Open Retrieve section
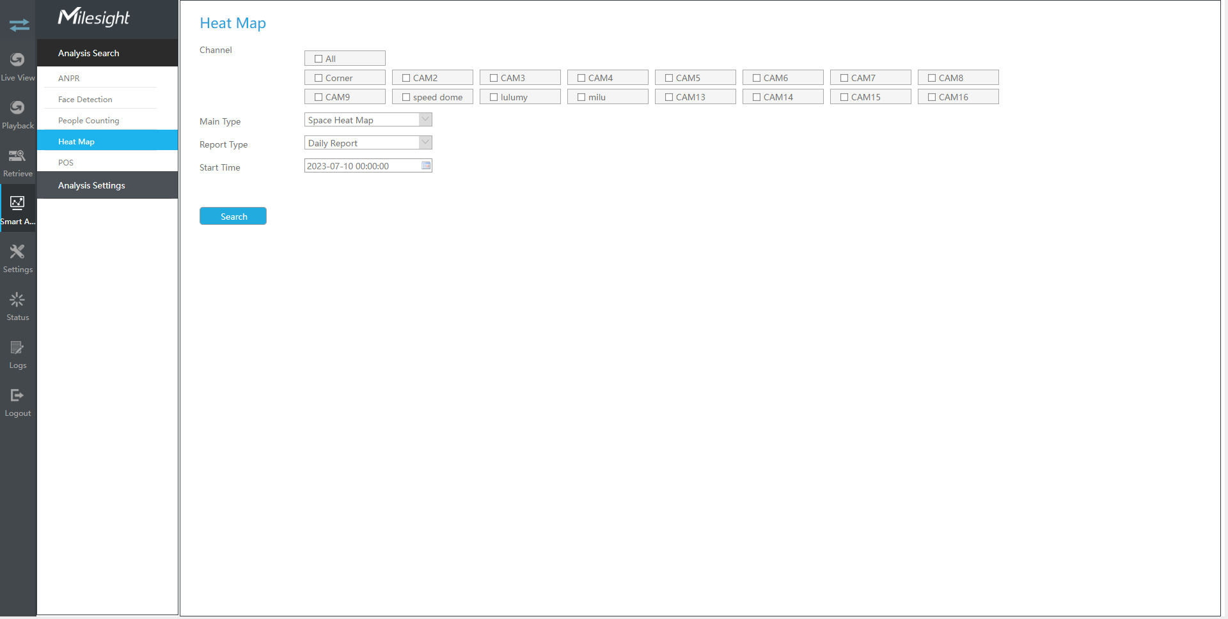 tap(18, 163)
